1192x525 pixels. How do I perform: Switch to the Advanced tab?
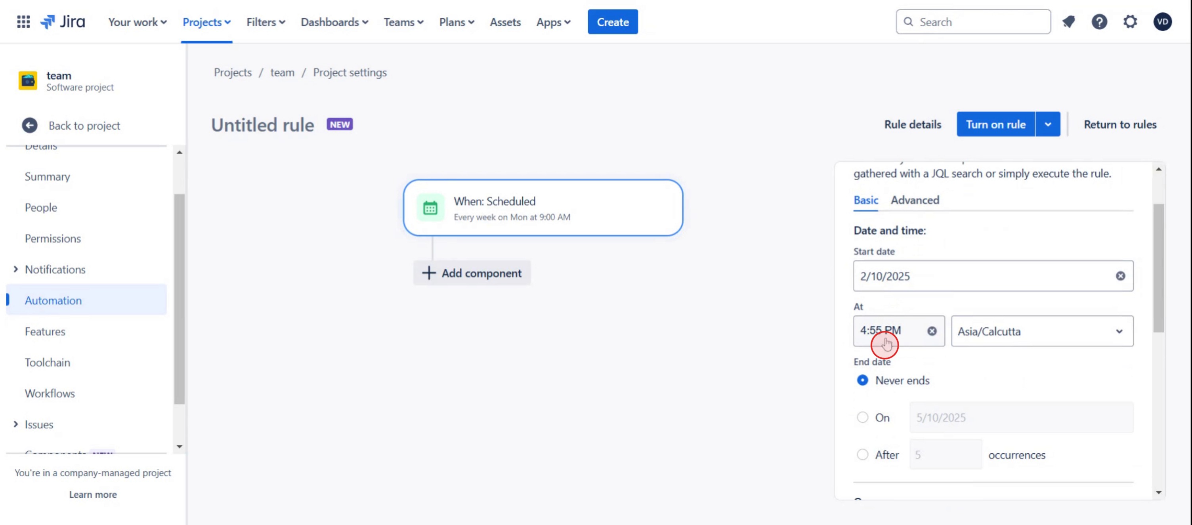(x=915, y=200)
